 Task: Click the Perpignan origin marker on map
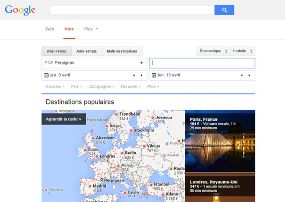click(x=102, y=180)
